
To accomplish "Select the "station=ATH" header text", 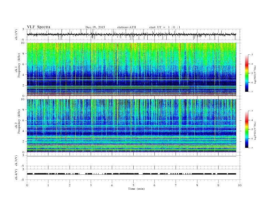I will [x=126, y=27].
